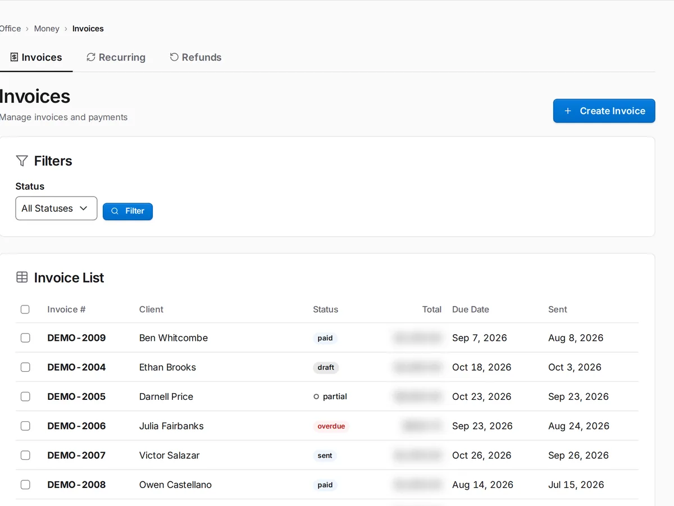Image resolution: width=674 pixels, height=506 pixels.
Task: Apply filter with the Filter button
Action: (127, 211)
